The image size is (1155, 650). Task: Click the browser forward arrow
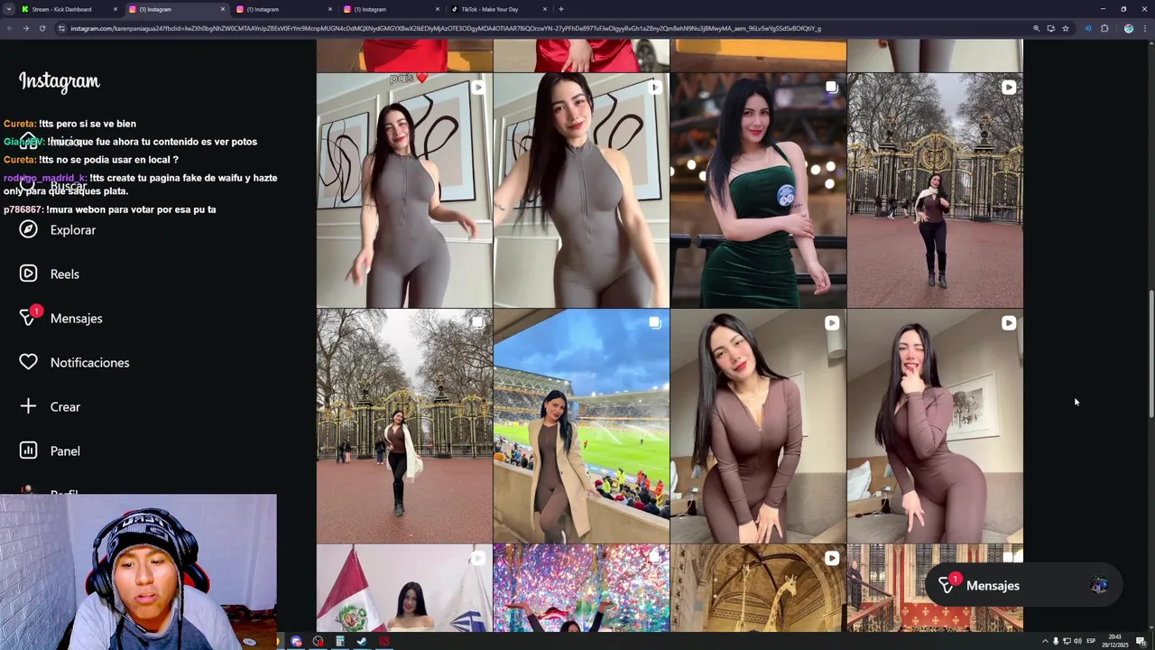point(25,28)
